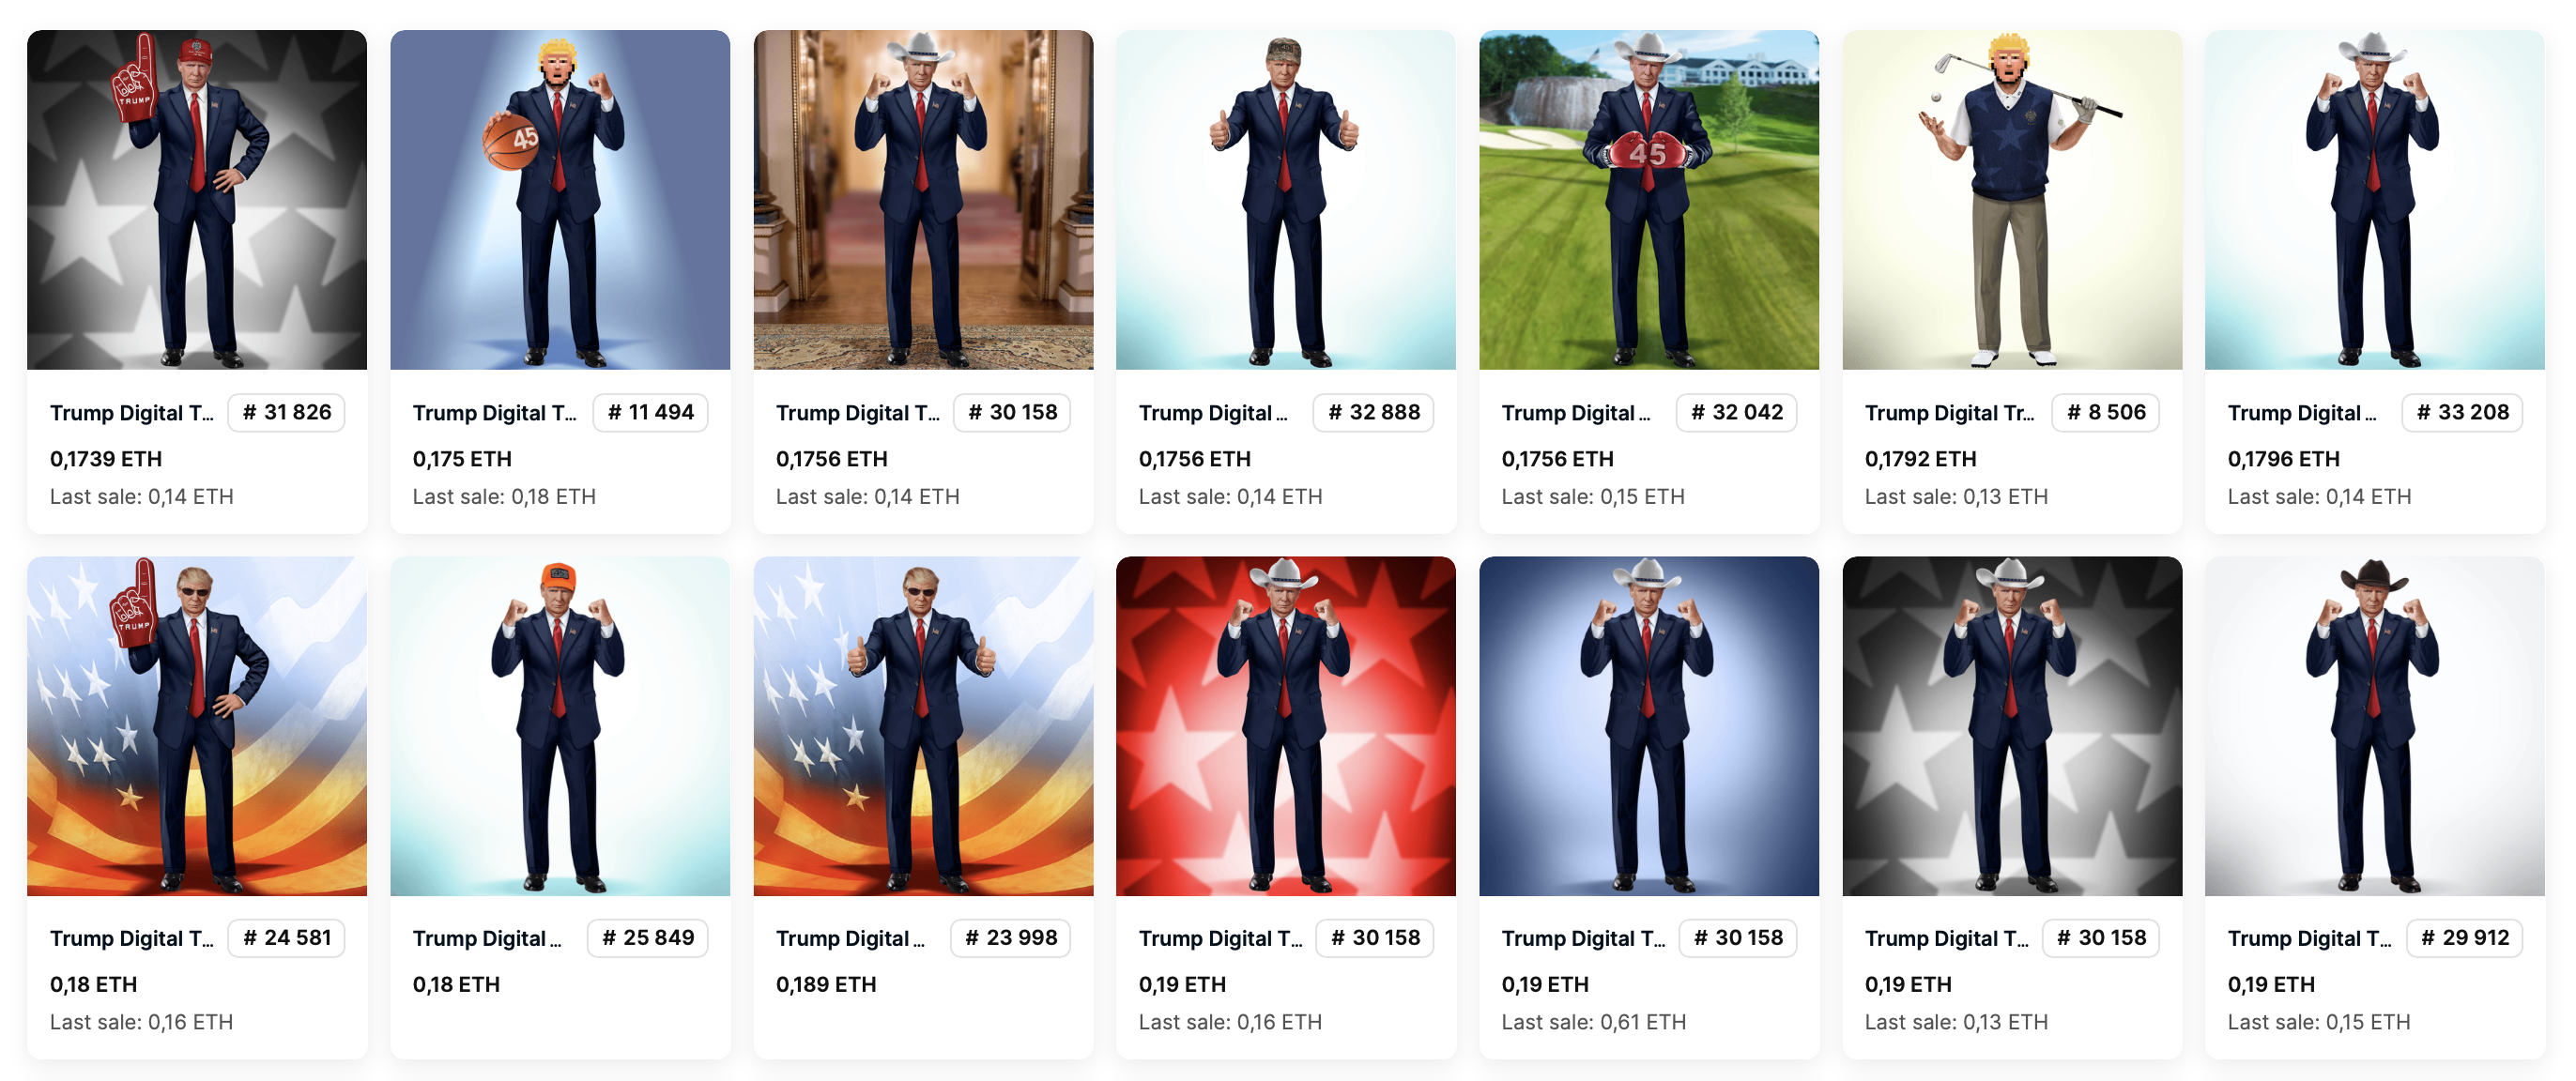Open the card image with basketball 45

[560, 199]
